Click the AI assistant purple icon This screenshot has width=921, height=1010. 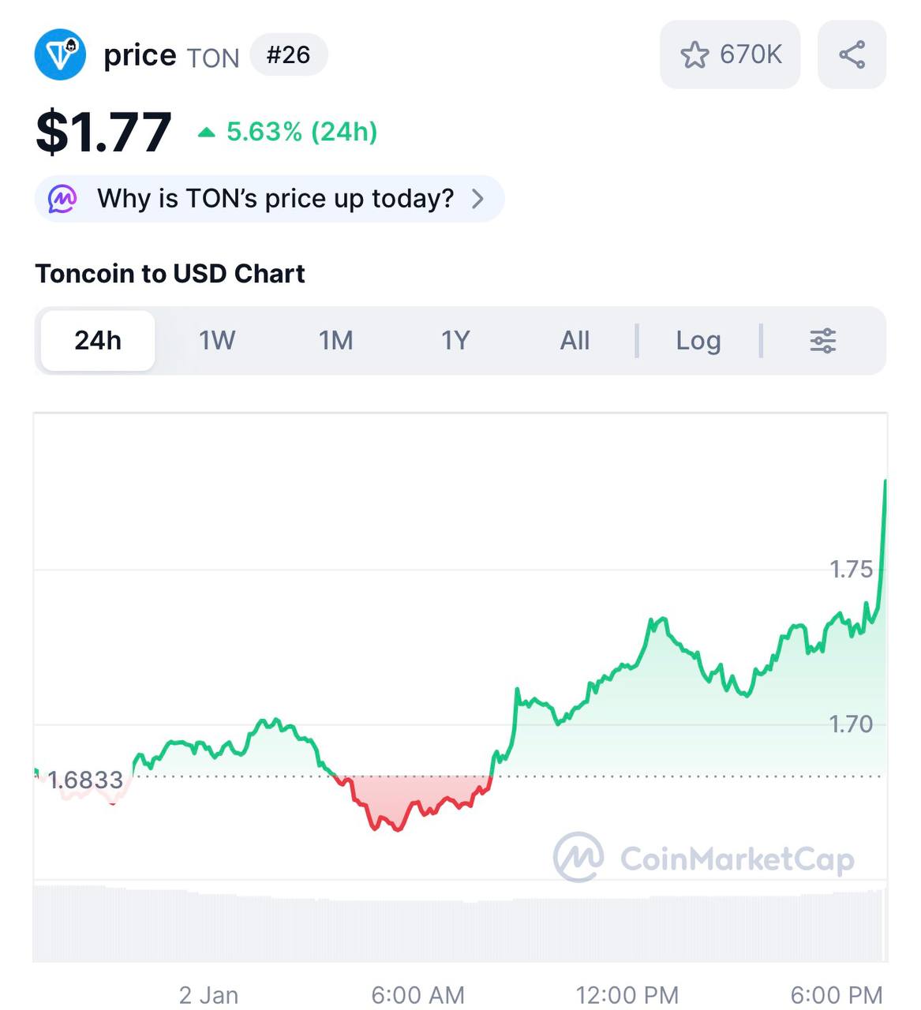click(62, 199)
